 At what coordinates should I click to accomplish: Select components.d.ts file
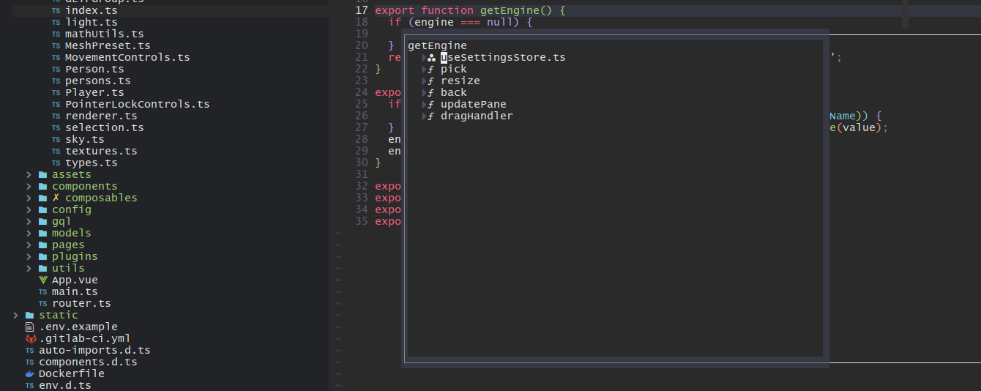coord(88,362)
